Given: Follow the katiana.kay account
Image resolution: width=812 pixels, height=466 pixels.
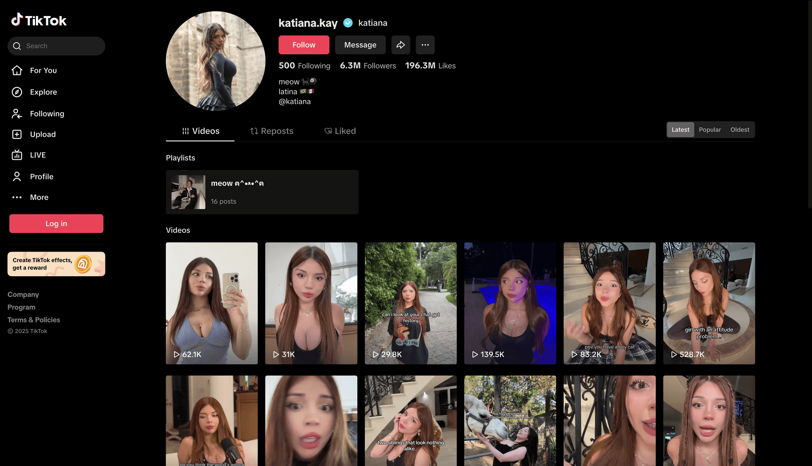Looking at the screenshot, I should click(x=303, y=45).
